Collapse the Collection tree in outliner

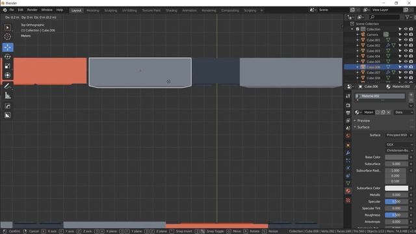[352, 29]
